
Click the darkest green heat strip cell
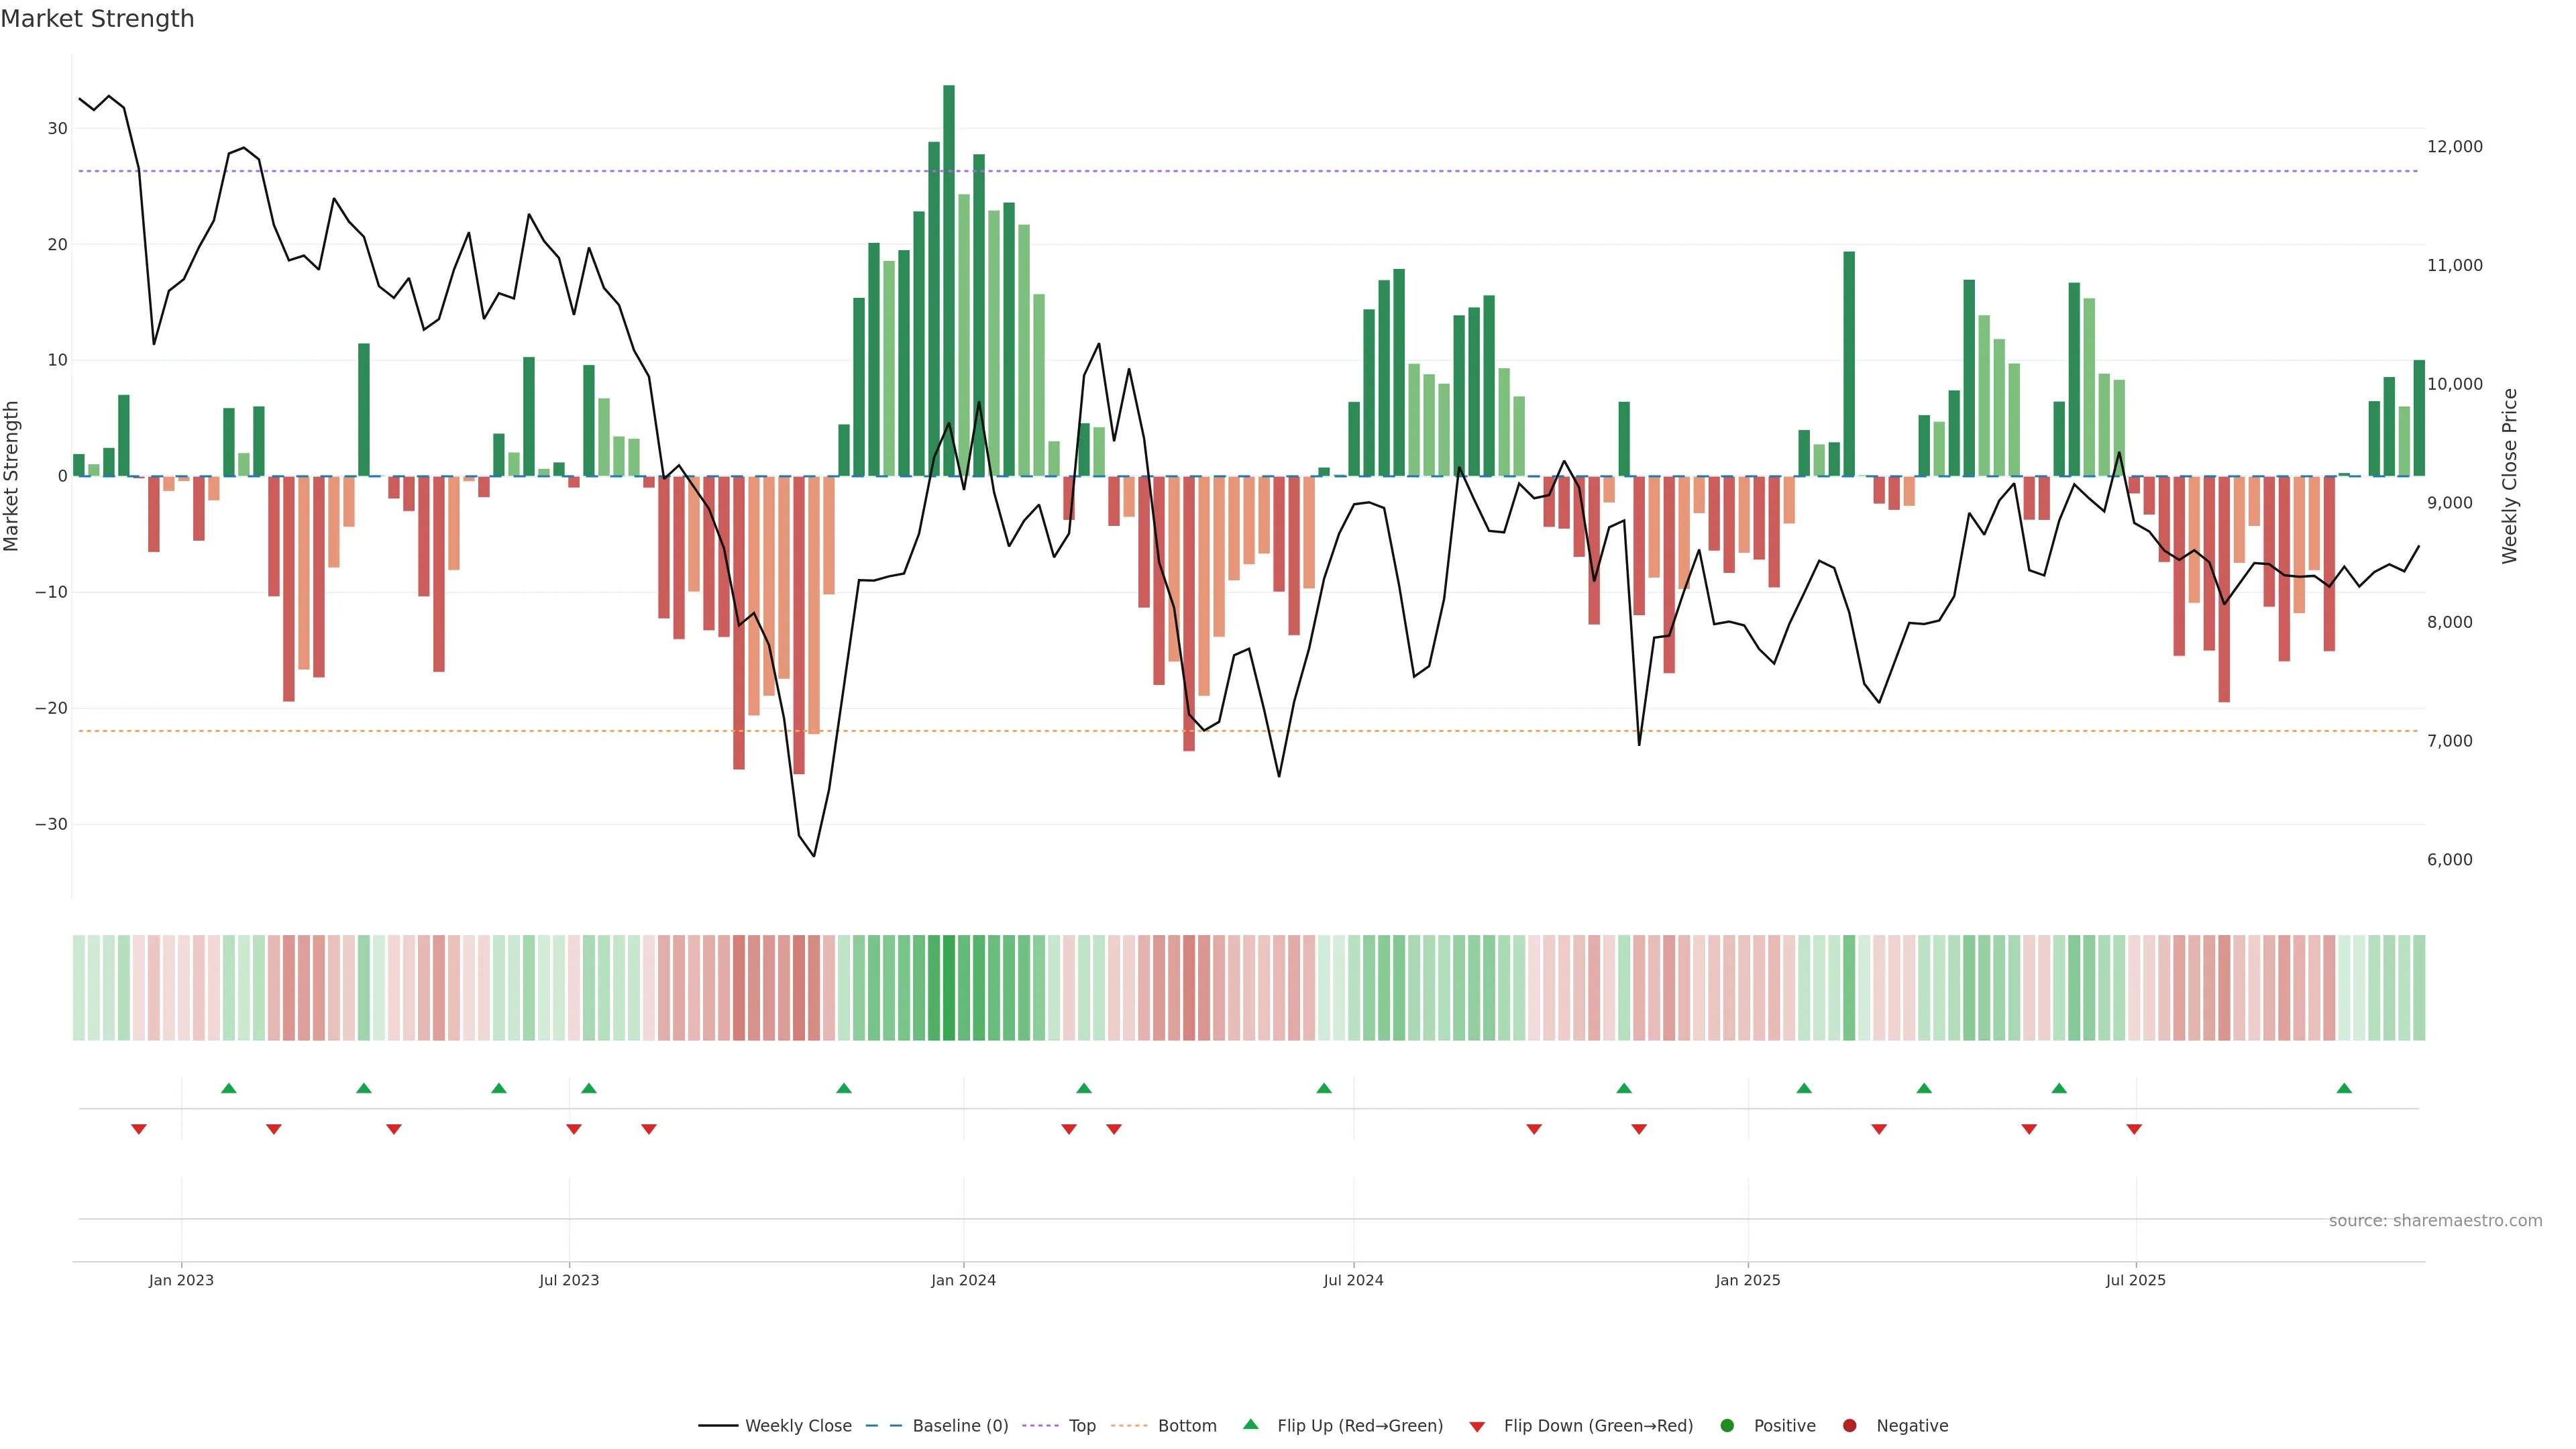tap(949, 988)
